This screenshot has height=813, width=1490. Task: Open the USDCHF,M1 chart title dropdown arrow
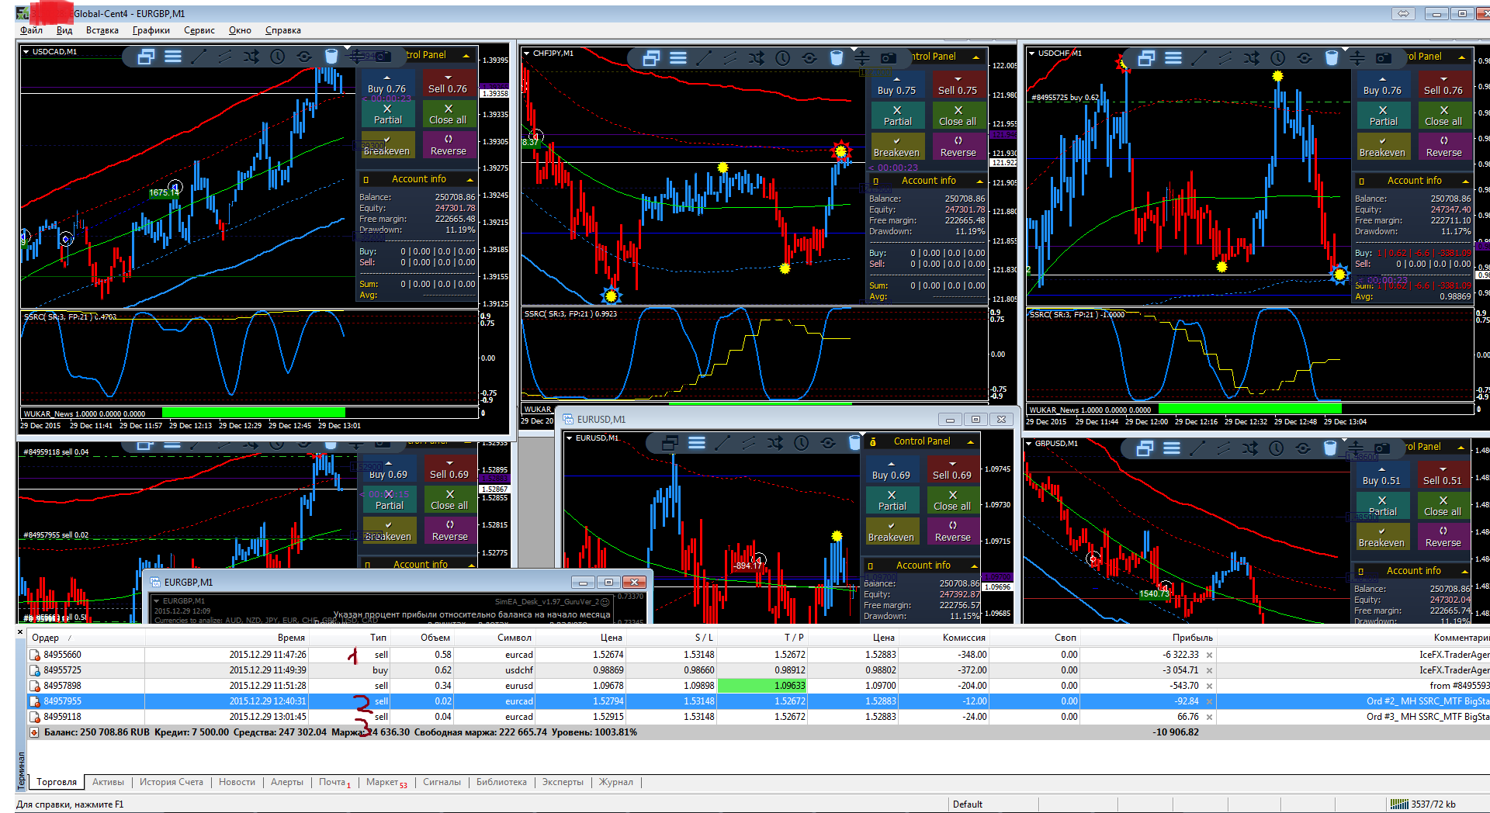[1031, 54]
